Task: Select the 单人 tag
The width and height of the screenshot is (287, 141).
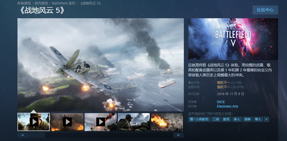Action: (x=258, y=119)
